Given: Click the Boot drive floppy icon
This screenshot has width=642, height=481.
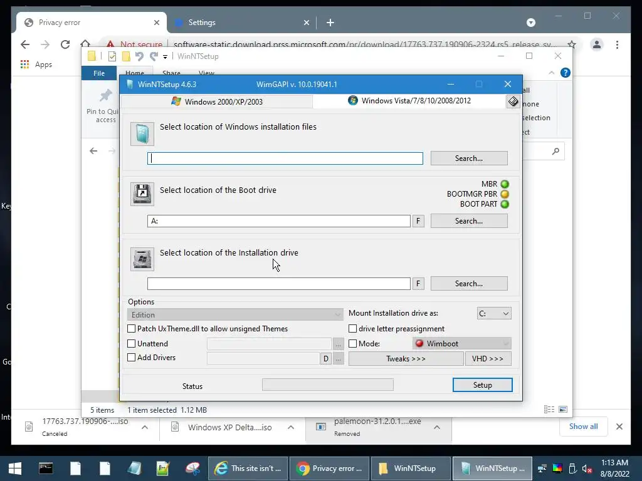Looking at the screenshot, I should point(142,194).
